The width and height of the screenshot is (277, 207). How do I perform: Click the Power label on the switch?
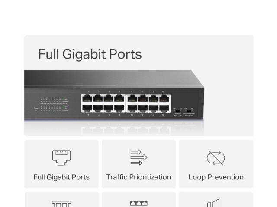pos(36,108)
